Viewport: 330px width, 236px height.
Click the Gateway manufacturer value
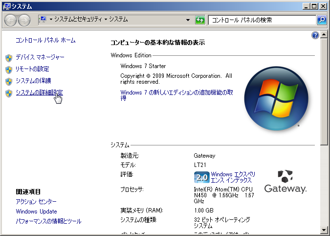(204, 156)
